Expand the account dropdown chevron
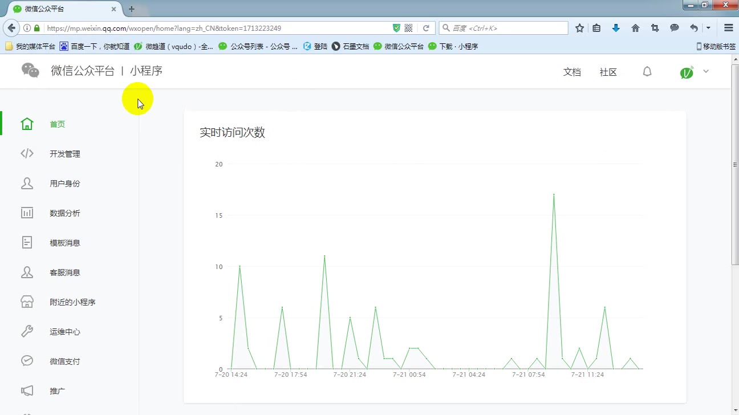Screen dimensions: 739x415 tap(706, 71)
